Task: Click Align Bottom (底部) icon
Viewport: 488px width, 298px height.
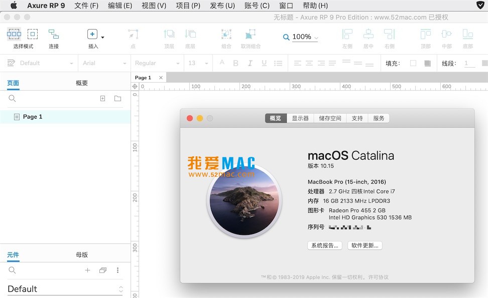Action: (x=468, y=34)
